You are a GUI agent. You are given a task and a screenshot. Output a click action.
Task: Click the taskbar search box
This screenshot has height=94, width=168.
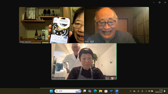coord(68,91)
